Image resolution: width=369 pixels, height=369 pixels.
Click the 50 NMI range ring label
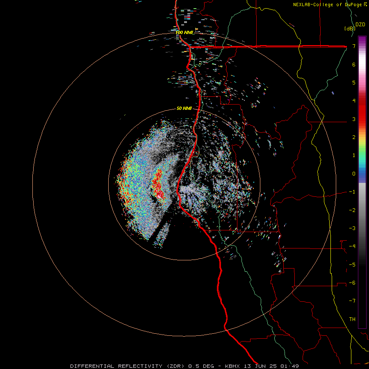click(x=184, y=108)
